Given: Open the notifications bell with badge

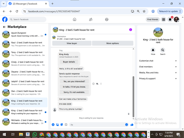Looking at the screenshot, I should click(170, 20).
